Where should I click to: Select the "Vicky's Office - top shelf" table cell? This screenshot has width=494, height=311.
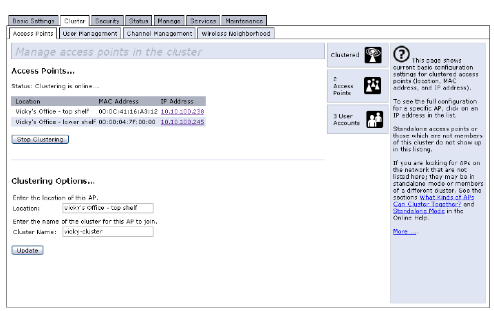[52, 111]
